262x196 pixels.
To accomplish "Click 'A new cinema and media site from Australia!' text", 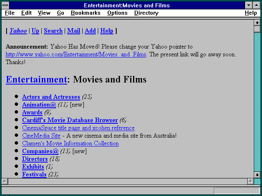I will pyautogui.click(x=121, y=136).
